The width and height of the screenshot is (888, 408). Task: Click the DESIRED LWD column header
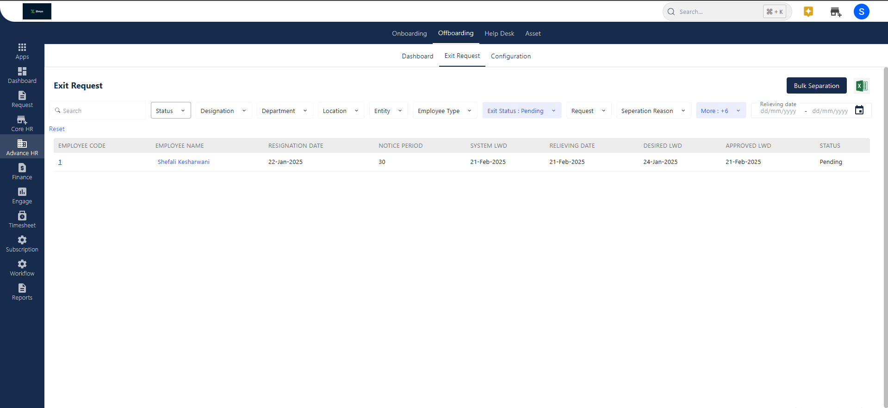663,145
